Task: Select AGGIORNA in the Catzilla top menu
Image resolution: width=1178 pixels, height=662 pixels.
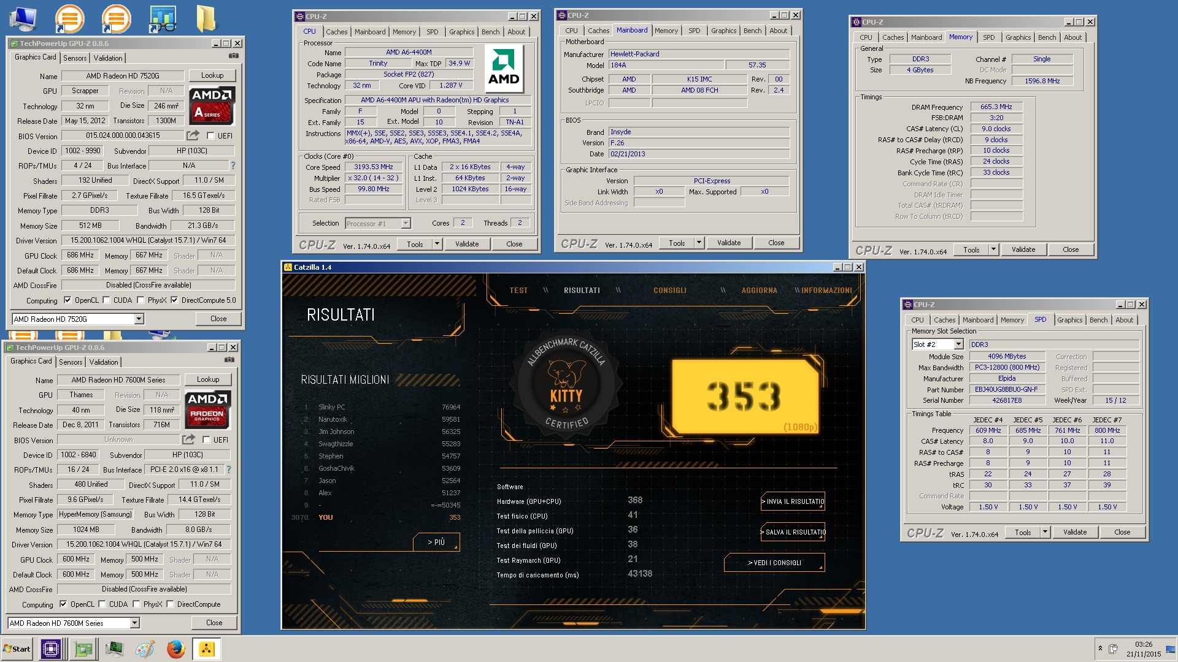Action: coord(759,291)
